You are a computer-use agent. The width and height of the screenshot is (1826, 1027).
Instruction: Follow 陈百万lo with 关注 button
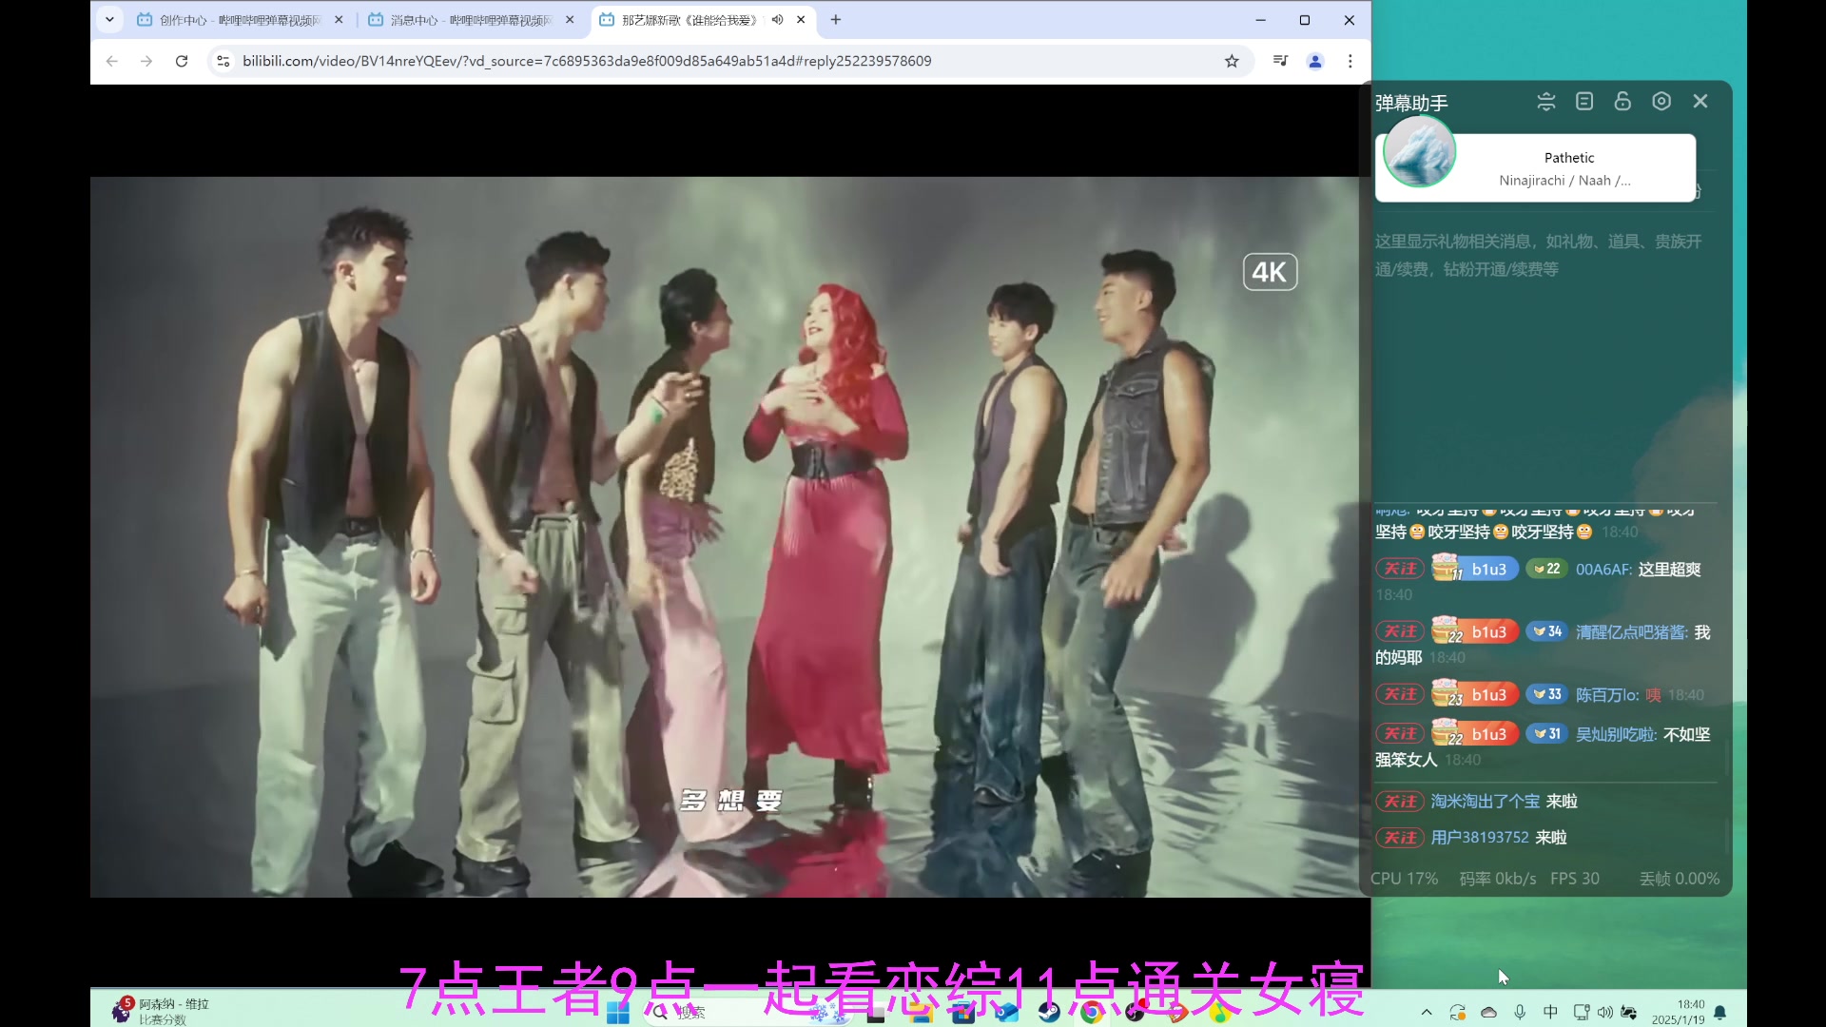[x=1400, y=694]
